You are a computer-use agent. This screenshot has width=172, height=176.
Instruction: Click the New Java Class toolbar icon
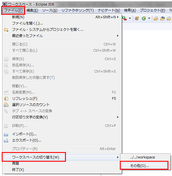tap(144, 18)
